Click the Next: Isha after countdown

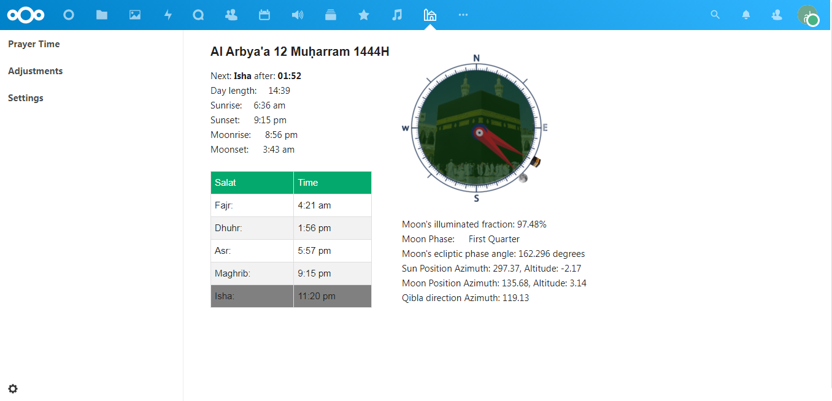pyautogui.click(x=256, y=76)
